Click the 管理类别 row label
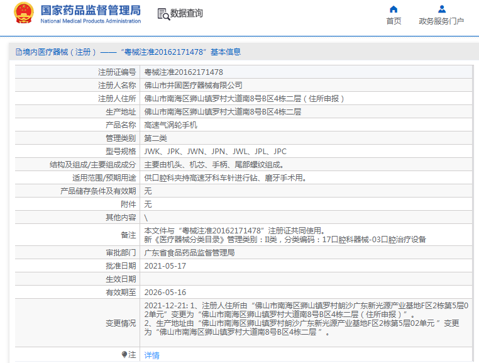Viewport: 479px width, 363px height. pos(121,138)
